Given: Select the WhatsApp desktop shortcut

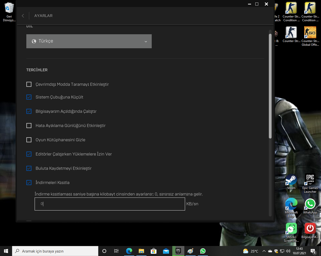Looking at the screenshot, I should [x=310, y=206].
